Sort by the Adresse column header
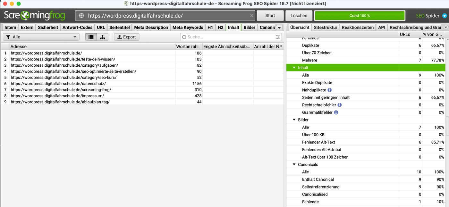Image resolution: width=449 pixels, height=207 pixels. [x=92, y=46]
